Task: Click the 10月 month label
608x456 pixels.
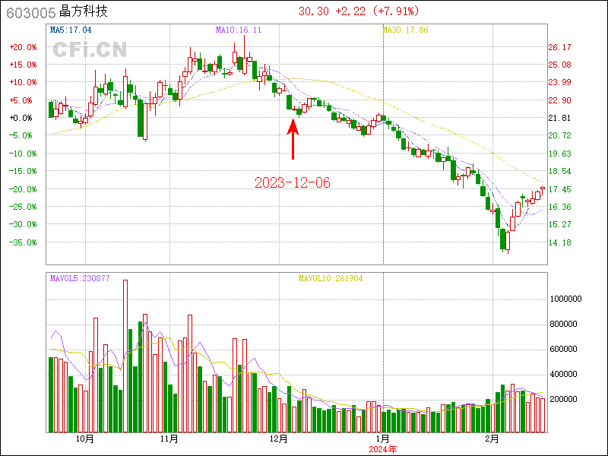Action: pyautogui.click(x=85, y=439)
